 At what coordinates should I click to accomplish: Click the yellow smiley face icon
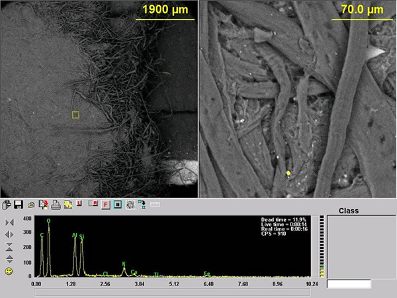point(9,271)
